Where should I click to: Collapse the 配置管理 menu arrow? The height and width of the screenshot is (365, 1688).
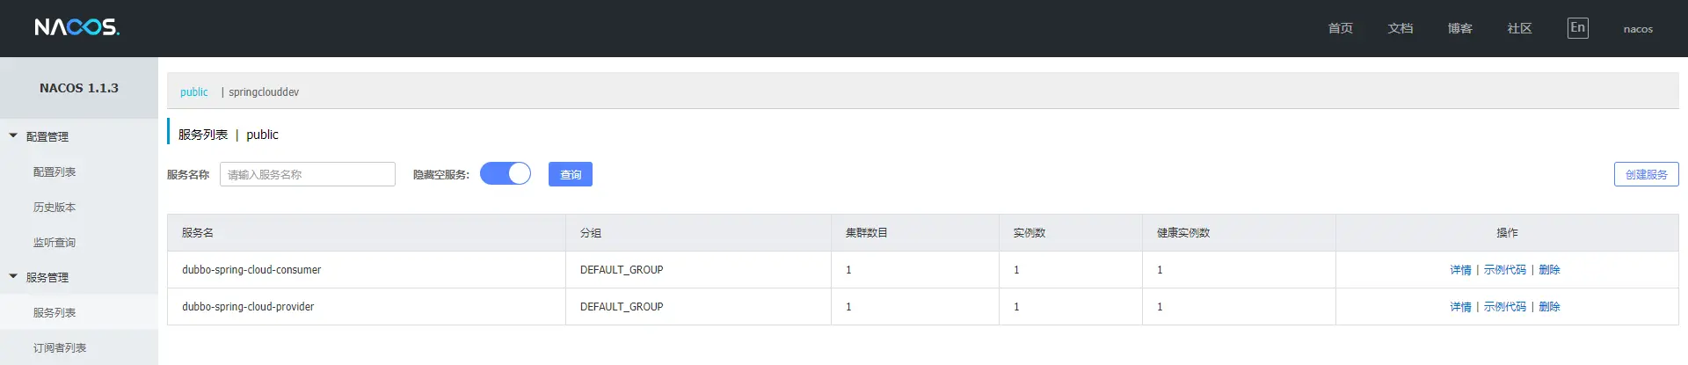tap(13, 135)
